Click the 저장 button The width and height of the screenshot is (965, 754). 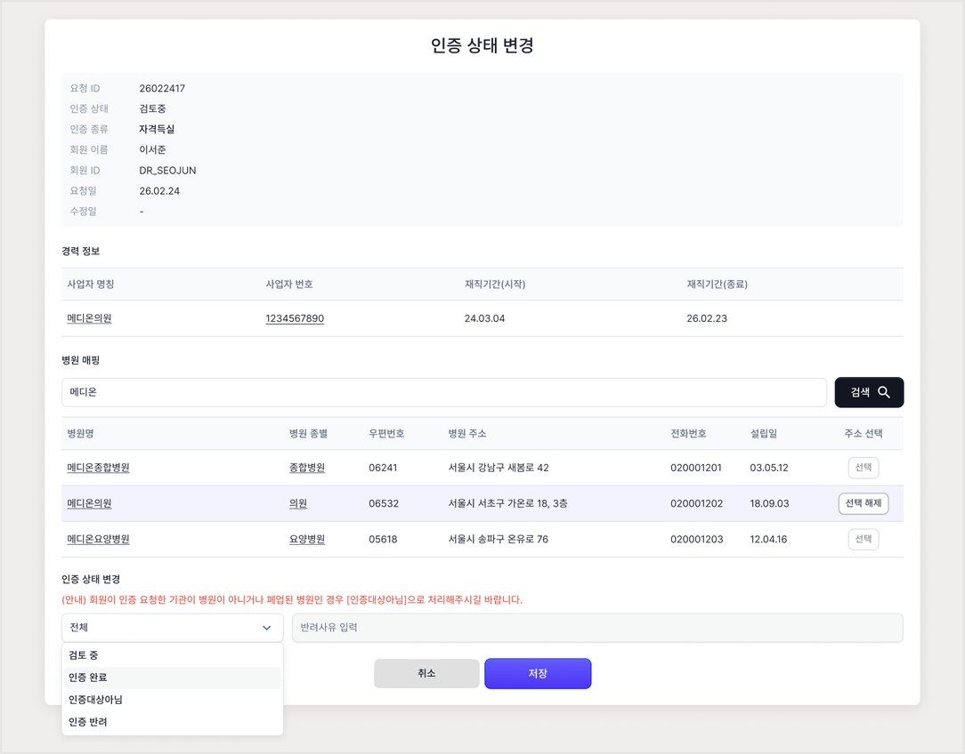point(538,673)
